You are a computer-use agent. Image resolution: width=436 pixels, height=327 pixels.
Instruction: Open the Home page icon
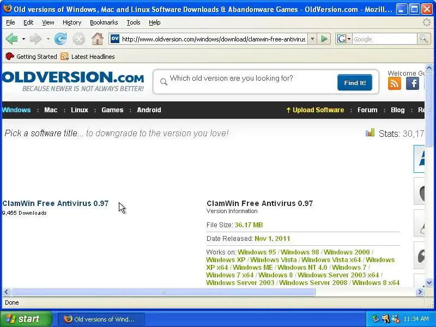[98, 39]
